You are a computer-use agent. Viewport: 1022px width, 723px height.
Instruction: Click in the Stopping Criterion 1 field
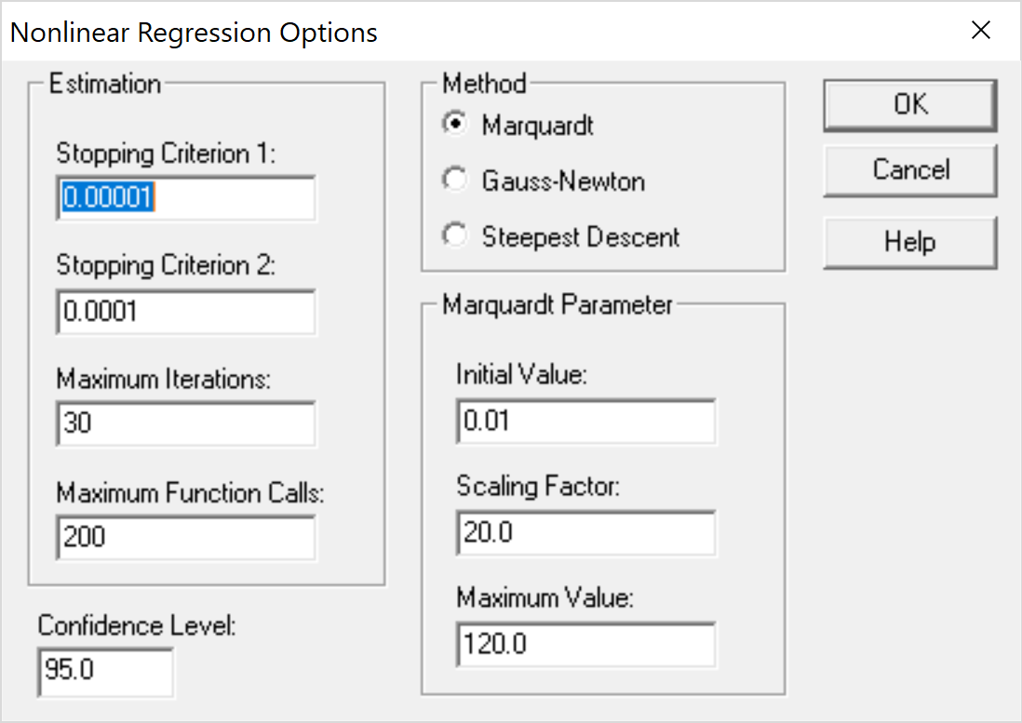(184, 198)
